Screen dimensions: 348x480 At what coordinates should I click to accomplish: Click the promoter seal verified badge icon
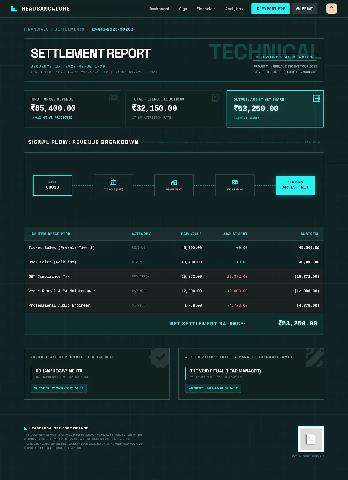pos(160,357)
